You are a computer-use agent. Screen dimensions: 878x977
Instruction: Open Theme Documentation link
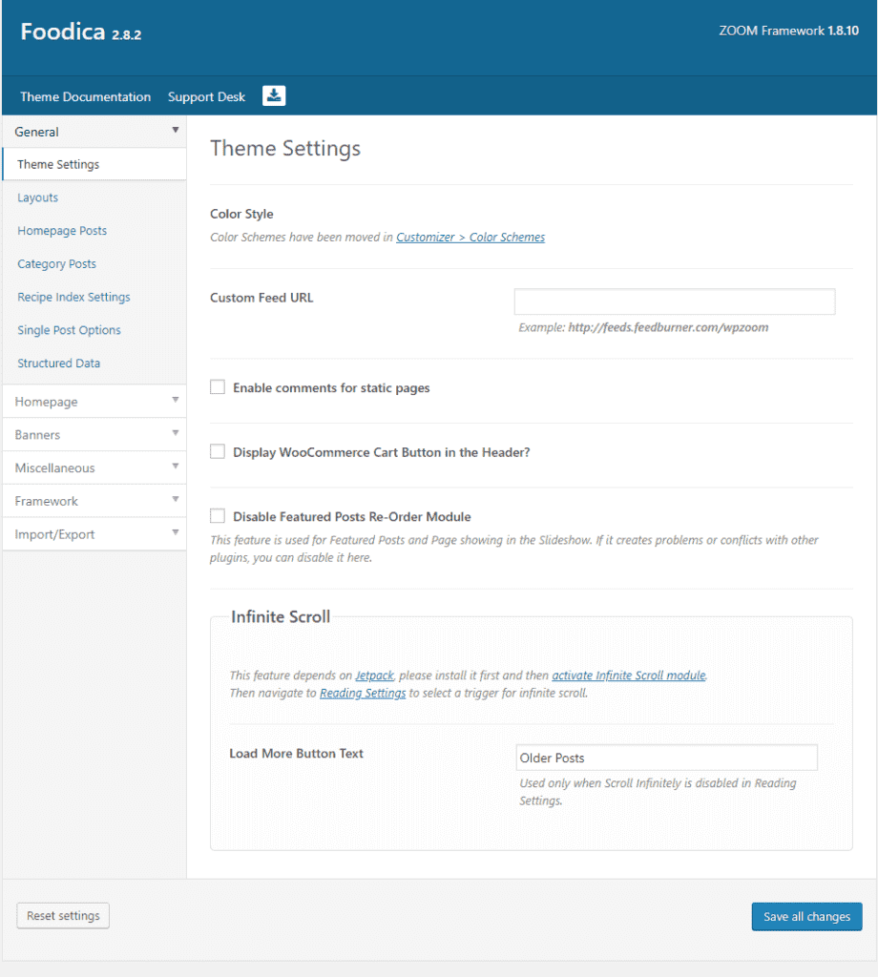[x=85, y=96]
